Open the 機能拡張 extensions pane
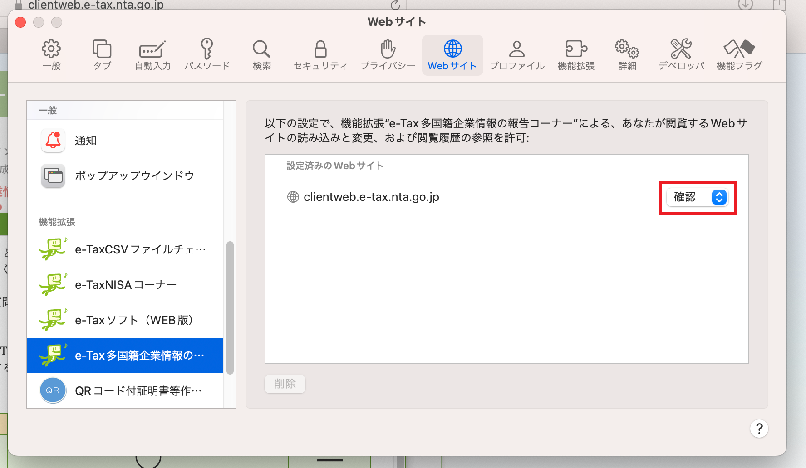Screen dimensions: 806x468 click(x=576, y=55)
